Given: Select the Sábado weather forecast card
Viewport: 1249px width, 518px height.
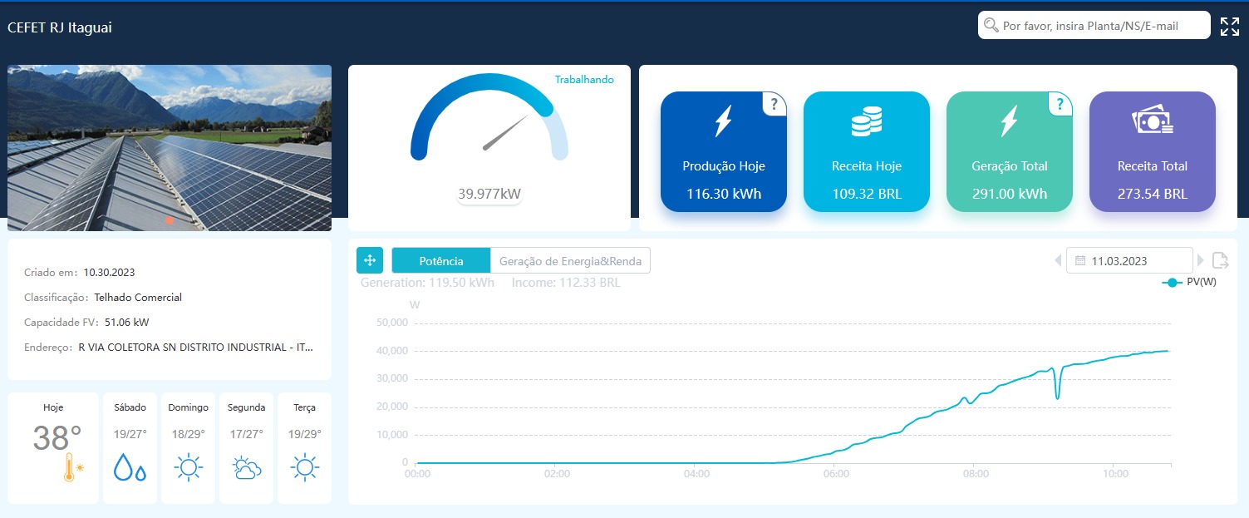Looking at the screenshot, I should pyautogui.click(x=130, y=447).
